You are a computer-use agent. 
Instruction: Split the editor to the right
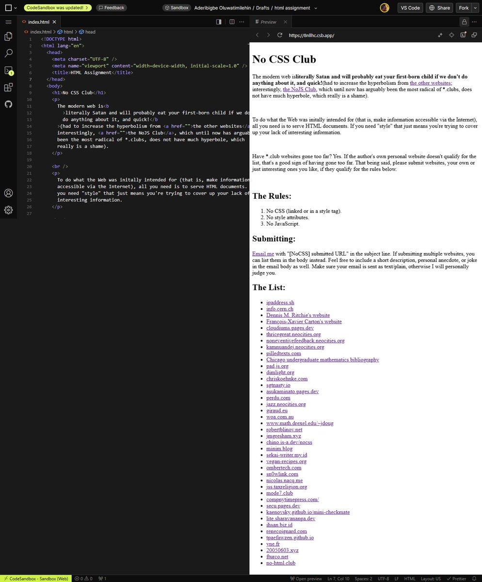pos(232,22)
